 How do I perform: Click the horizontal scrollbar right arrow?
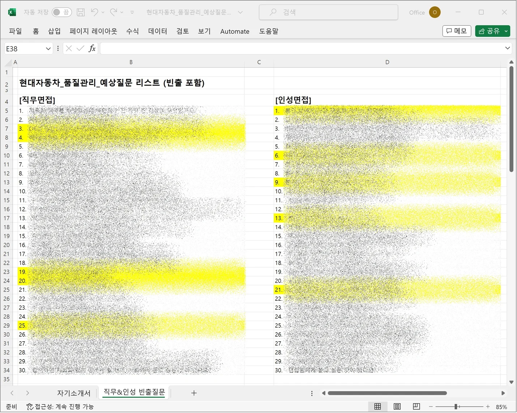click(503, 393)
